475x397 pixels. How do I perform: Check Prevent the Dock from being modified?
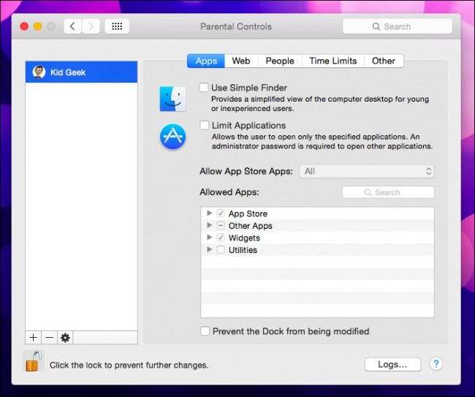click(205, 331)
